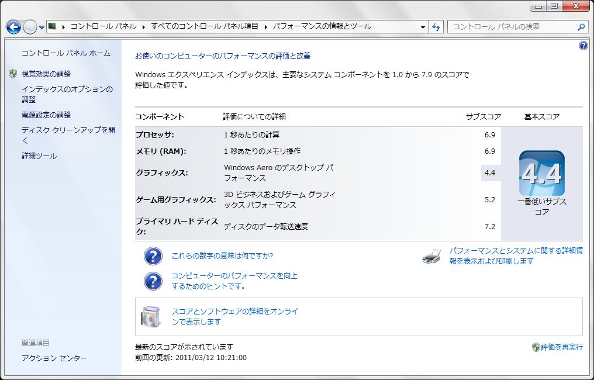Close the control panel window
Screen dimensions: 594x380
pos(576,6)
